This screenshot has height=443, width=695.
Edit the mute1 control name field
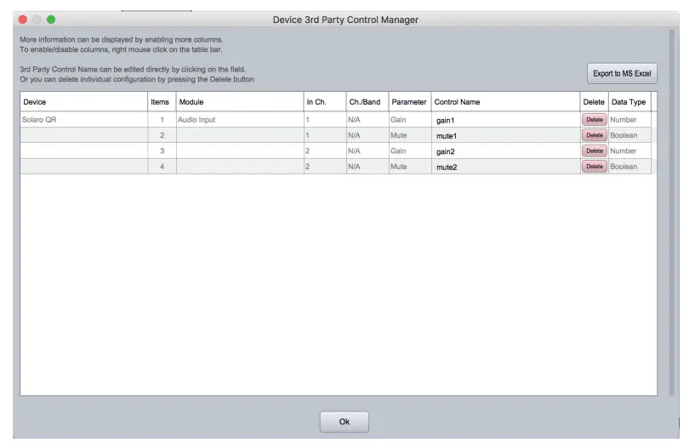(x=506, y=135)
